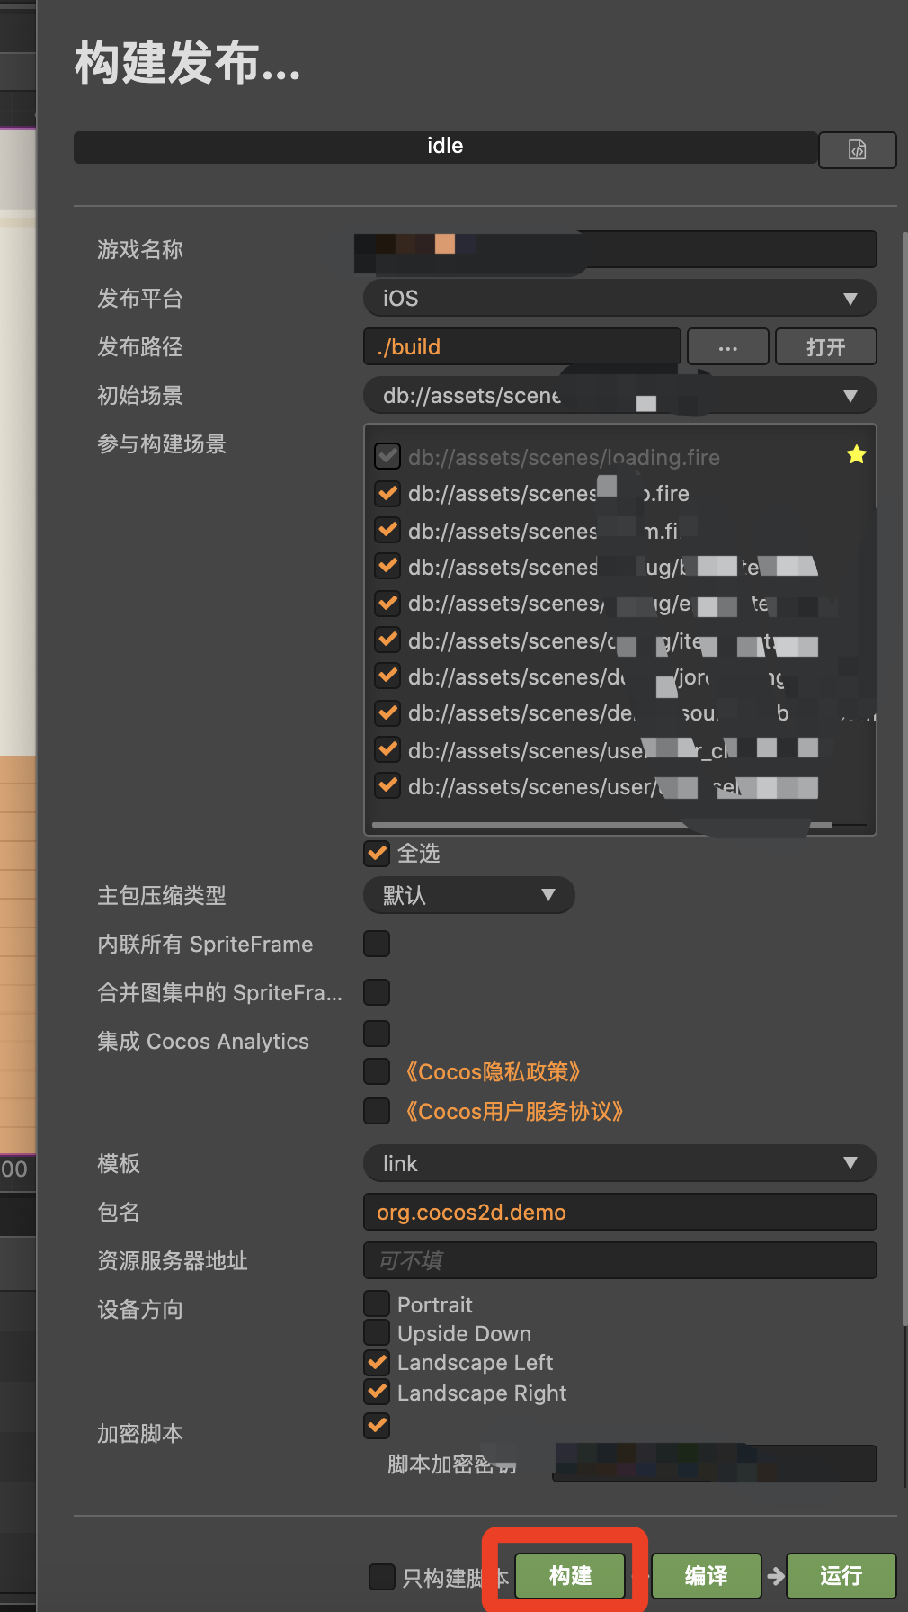The height and width of the screenshot is (1612, 908).
Task: Click the scene list horizontal scrollbar
Action: coord(601,824)
